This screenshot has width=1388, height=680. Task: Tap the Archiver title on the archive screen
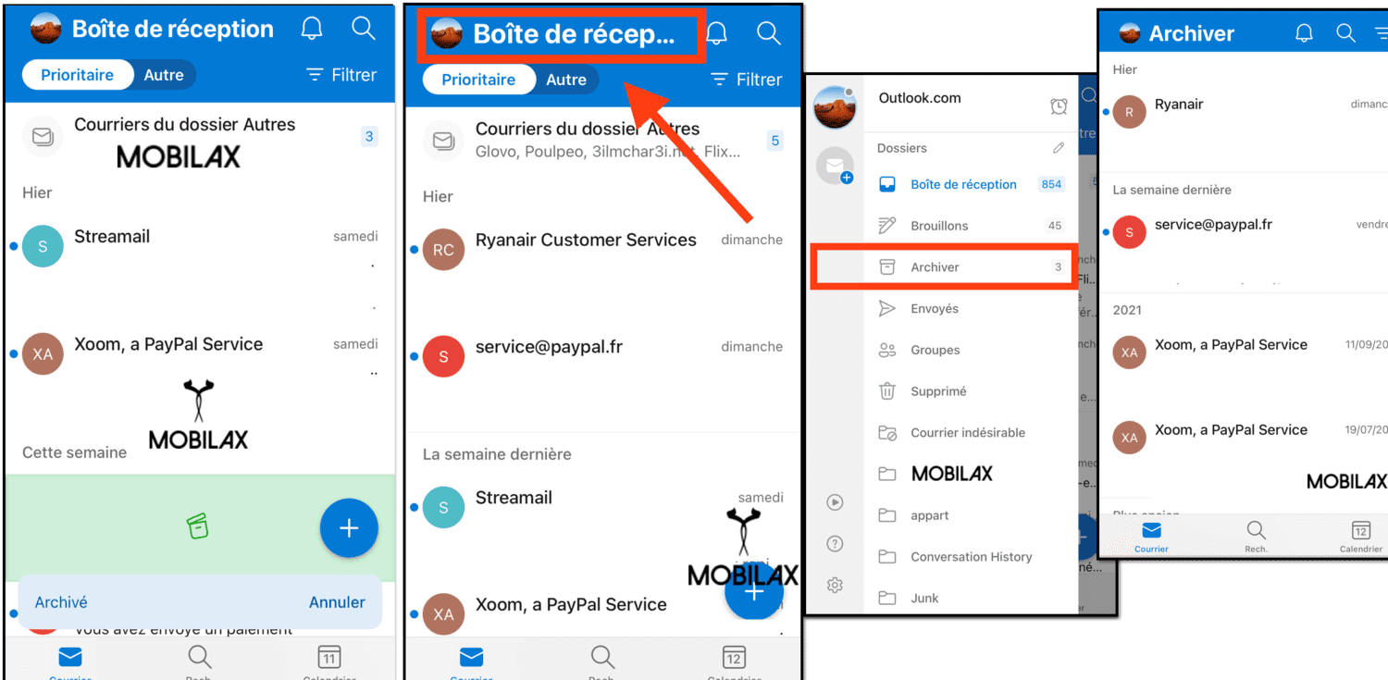1192,33
